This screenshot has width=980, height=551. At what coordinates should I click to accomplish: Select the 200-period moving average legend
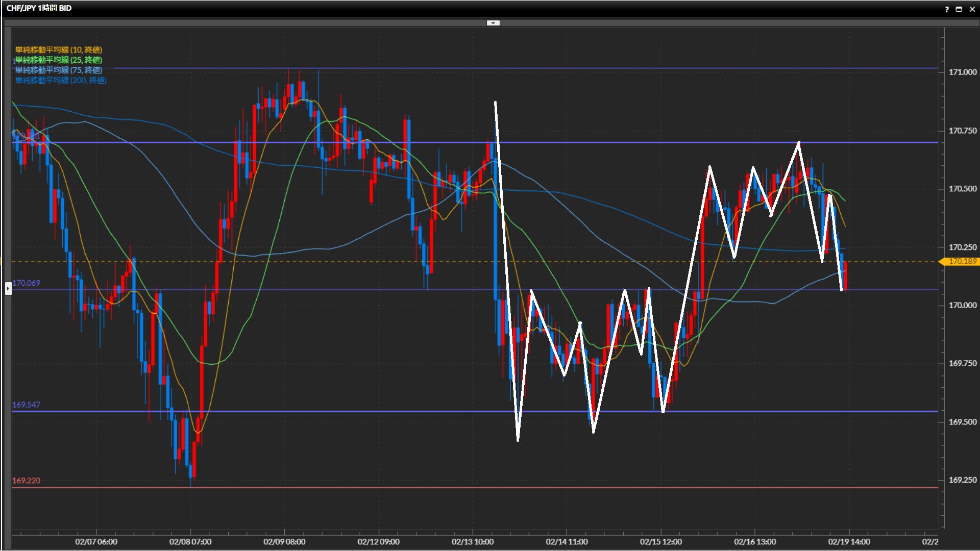click(x=60, y=80)
